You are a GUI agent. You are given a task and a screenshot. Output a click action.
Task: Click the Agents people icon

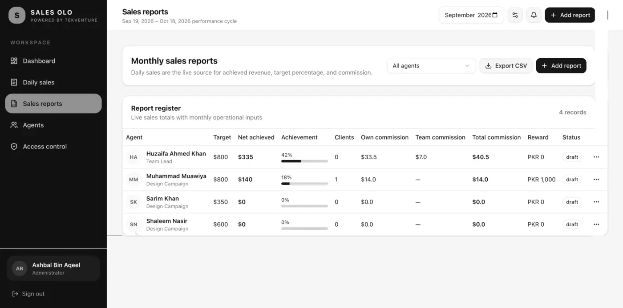click(14, 125)
